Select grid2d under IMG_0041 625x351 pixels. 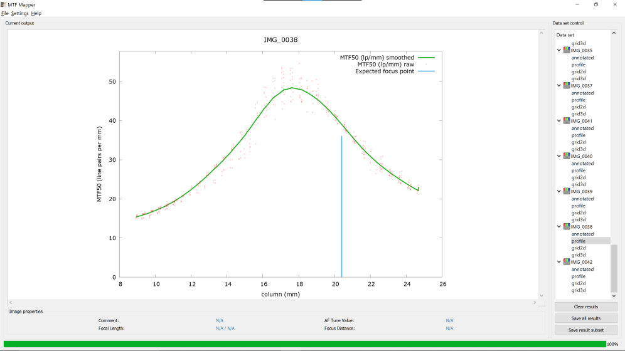tap(579, 142)
